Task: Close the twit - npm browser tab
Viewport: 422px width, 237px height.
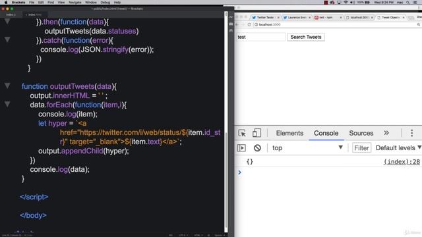Action: [341, 18]
